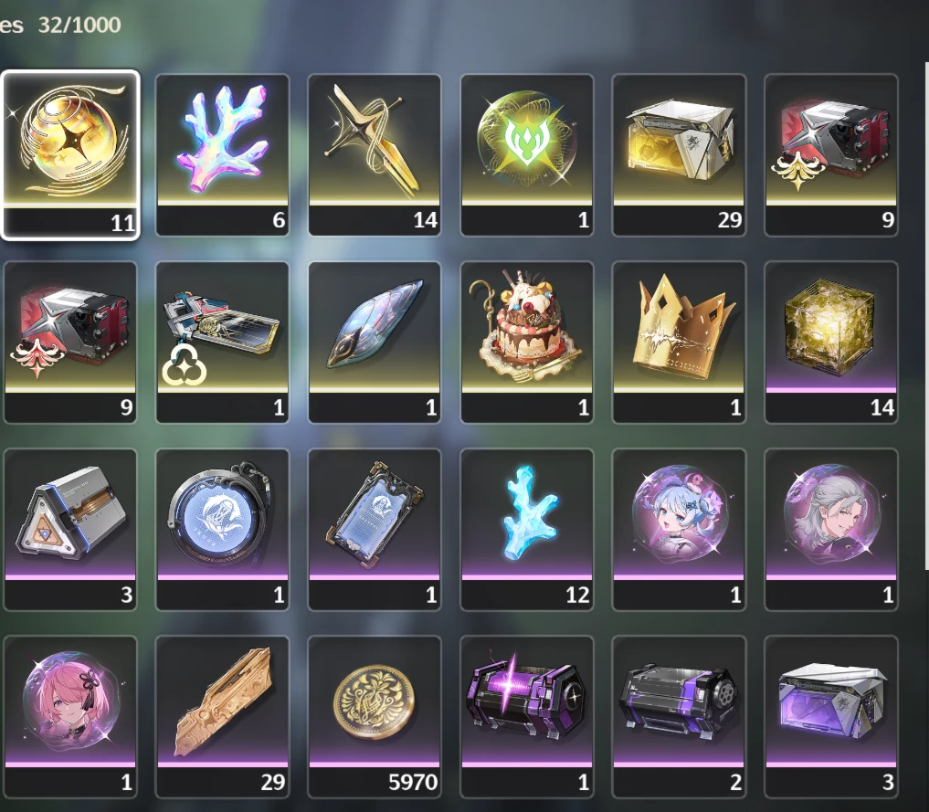Select the golden supply box with count 29
Viewport: 929px width, 812px height.
coord(679,155)
